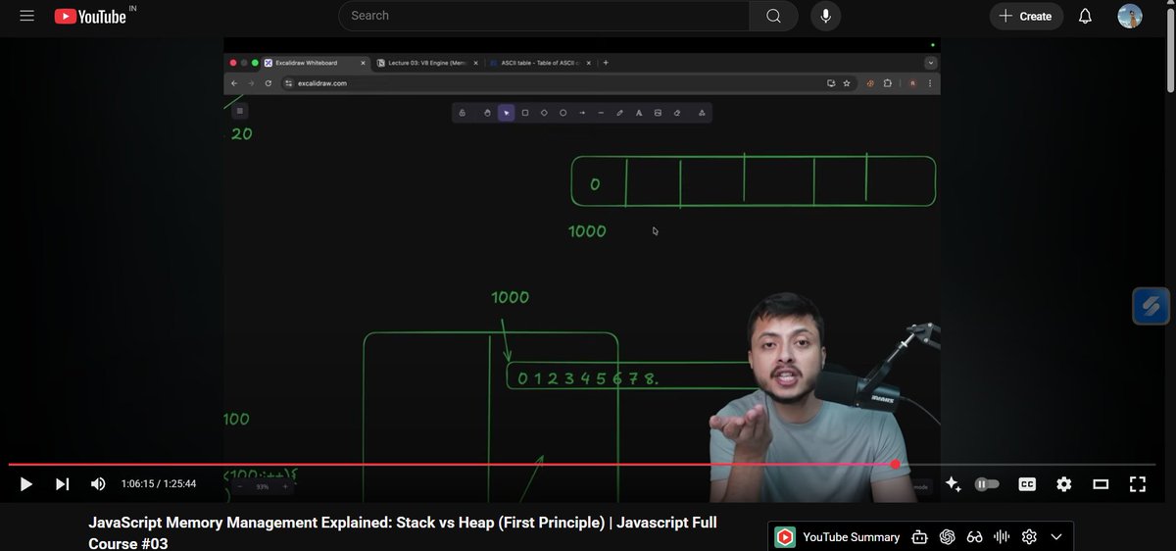Click the audio waveform icon in YouTube Summary
The image size is (1176, 551).
point(1002,537)
